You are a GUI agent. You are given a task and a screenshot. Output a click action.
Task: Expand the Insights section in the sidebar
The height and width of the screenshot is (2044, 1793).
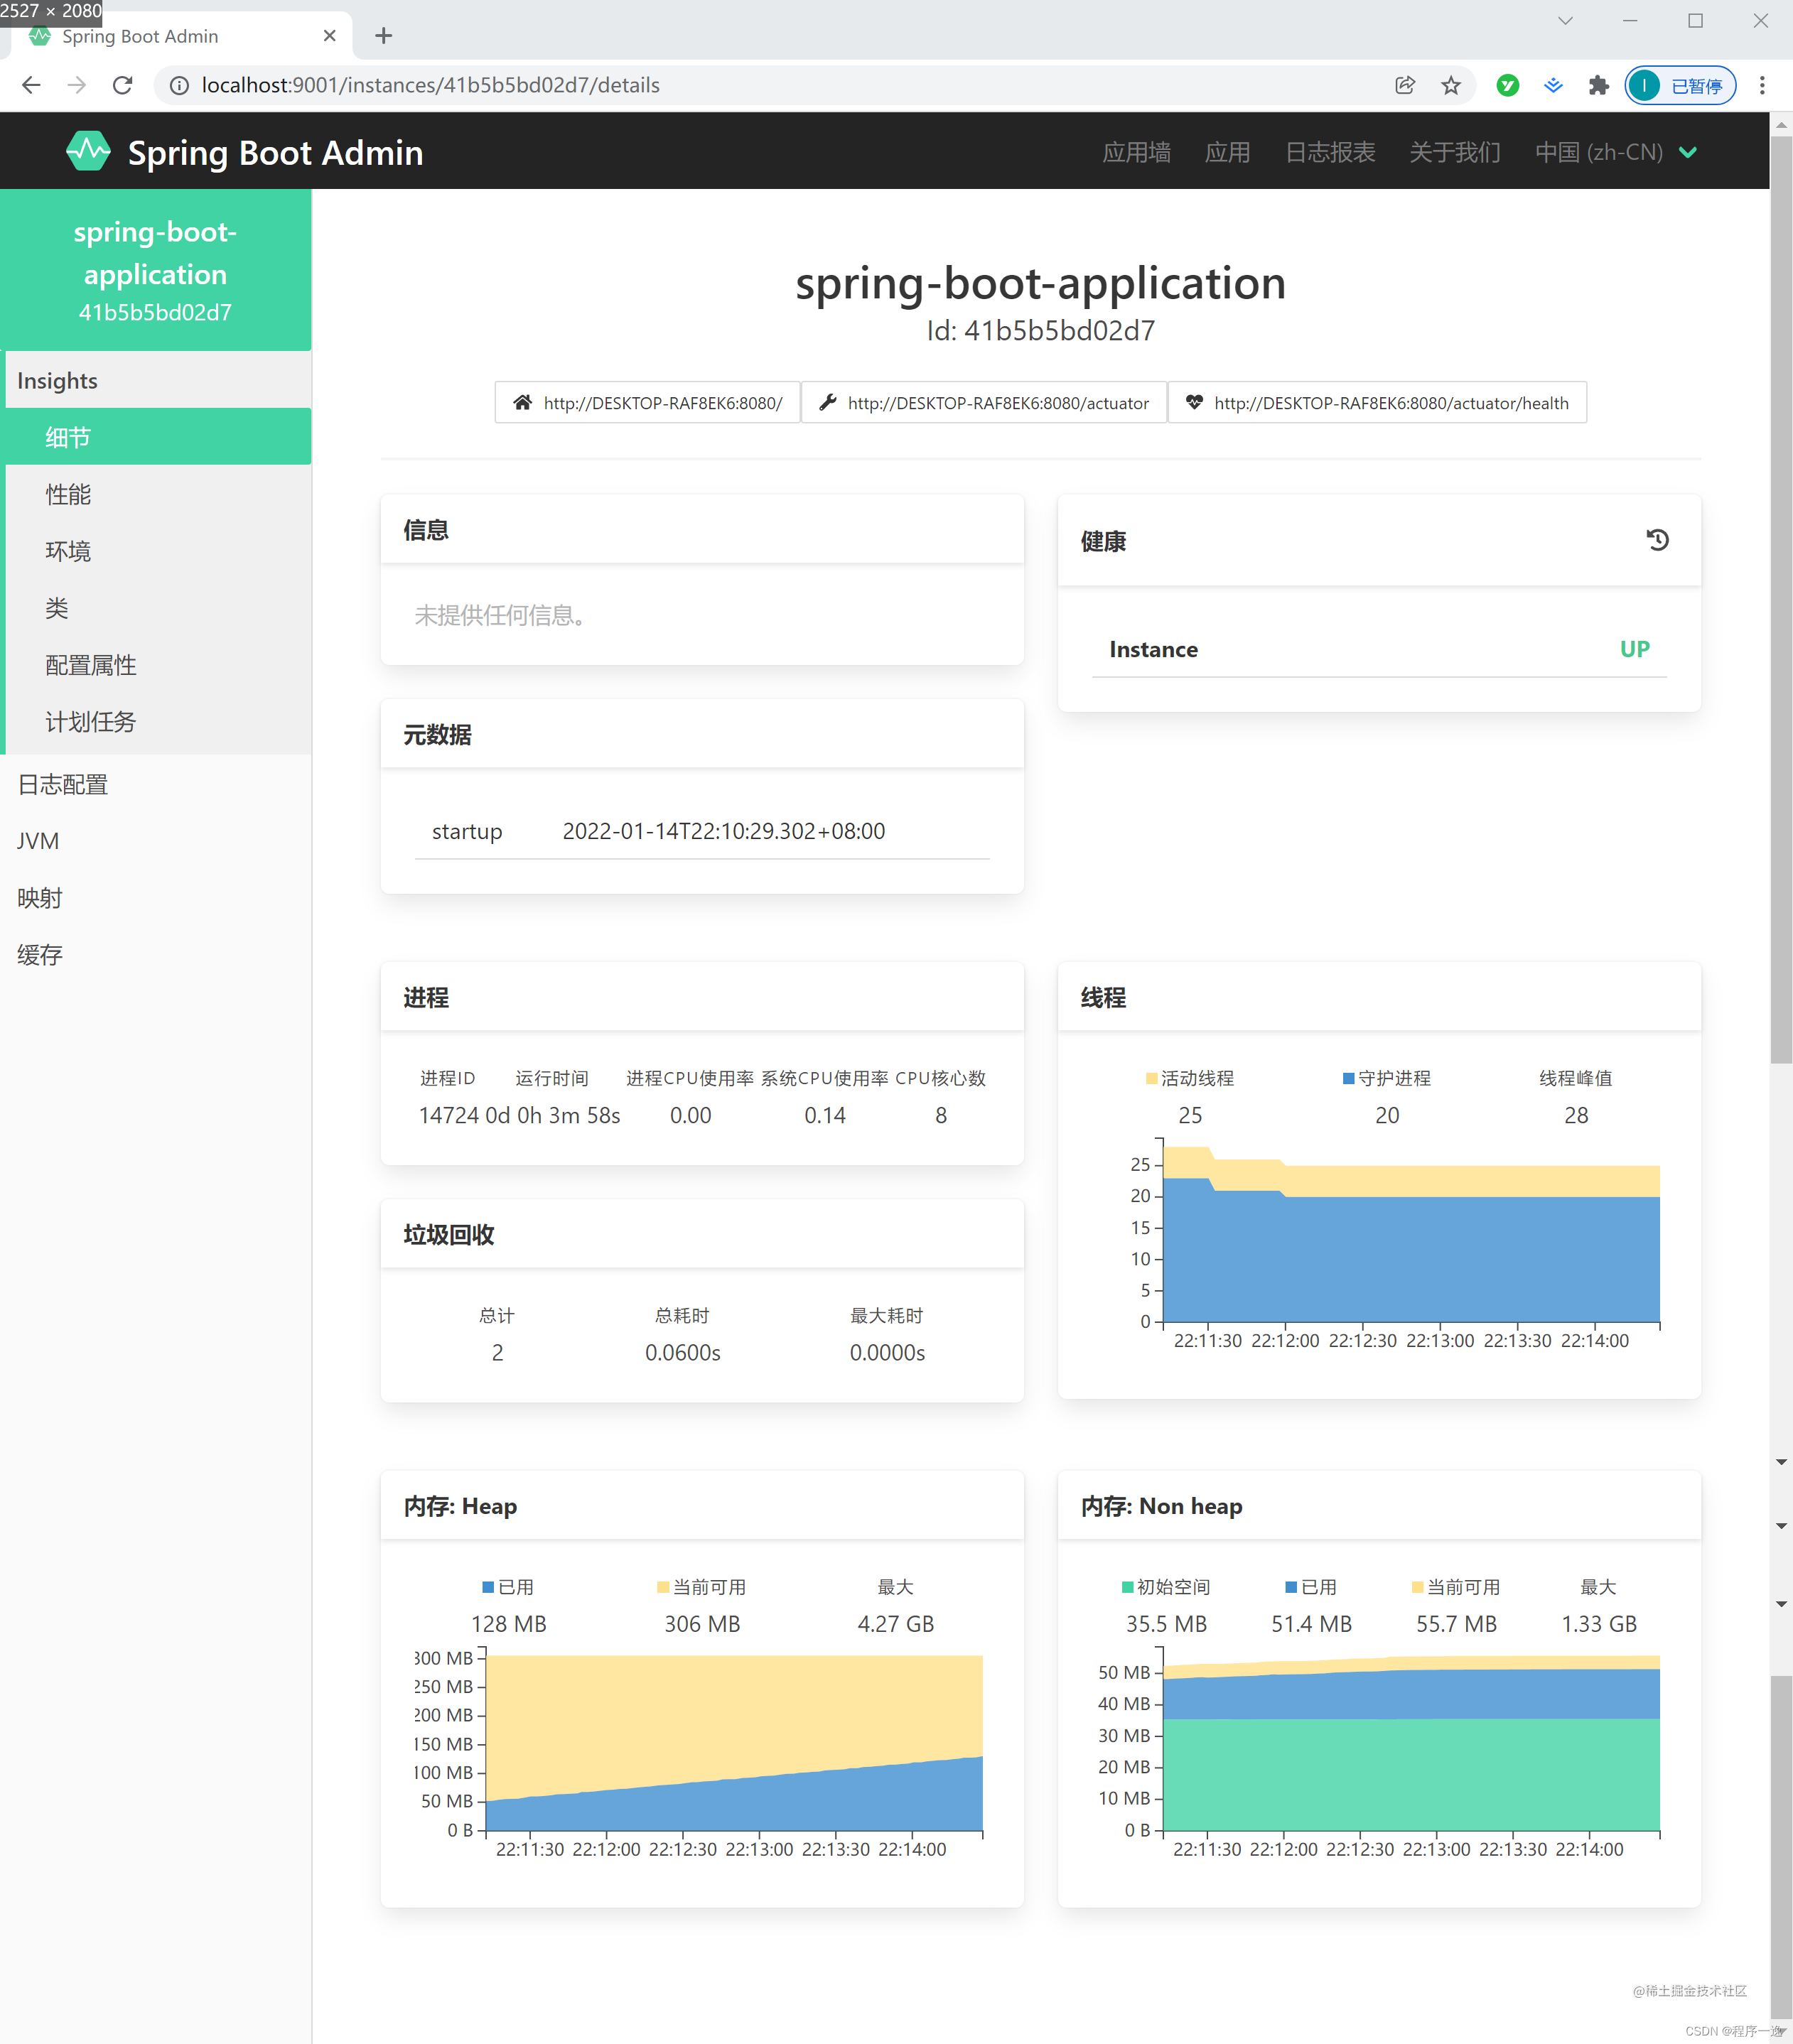click(x=56, y=380)
